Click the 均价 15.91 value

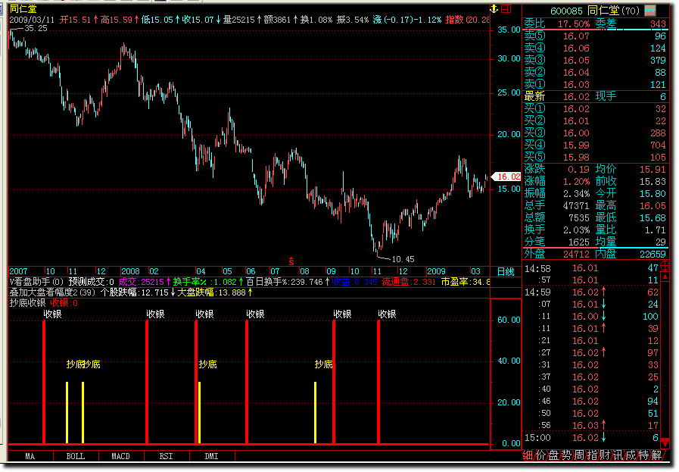coord(653,170)
